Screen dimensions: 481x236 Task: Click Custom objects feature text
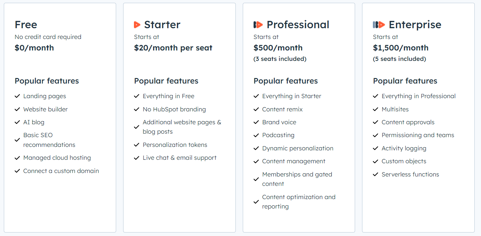404,161
